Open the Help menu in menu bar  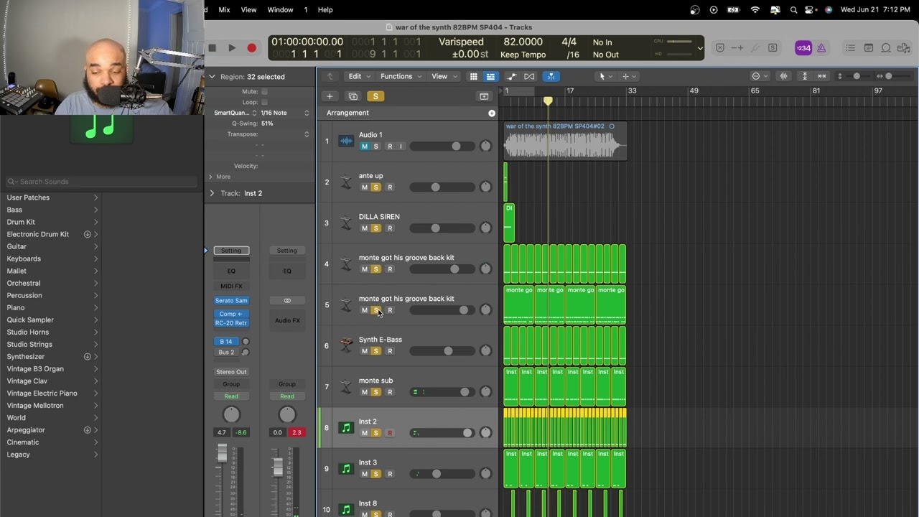click(325, 9)
